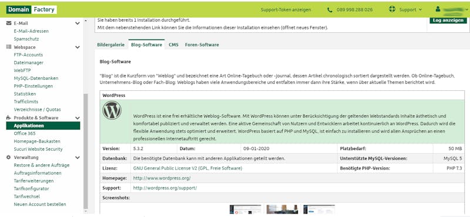The image size is (470, 217).
Task: Open Tariferweiterungen in the sidebar
Action: (34, 181)
